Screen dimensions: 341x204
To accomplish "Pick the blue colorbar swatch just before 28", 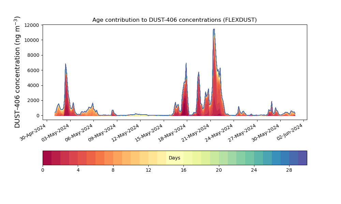I will (x=285, y=158).
